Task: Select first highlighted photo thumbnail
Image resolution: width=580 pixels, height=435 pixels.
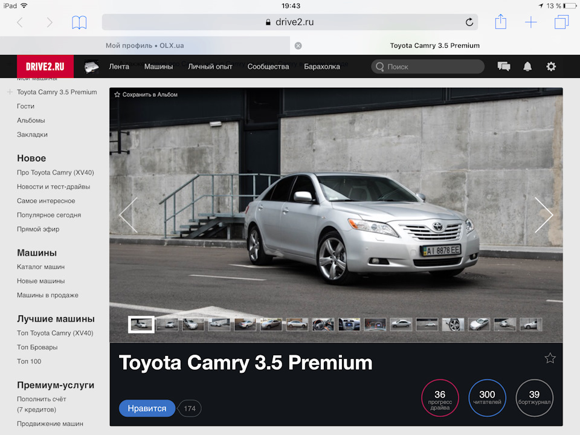Action: tap(141, 325)
